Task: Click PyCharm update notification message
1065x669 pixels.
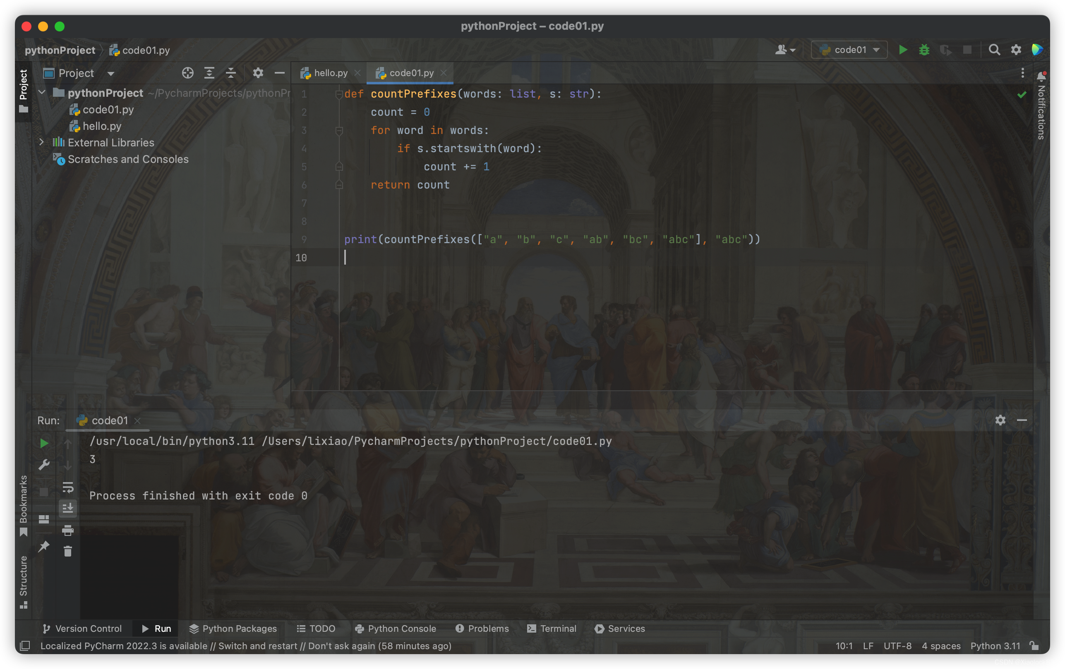Action: [x=246, y=645]
